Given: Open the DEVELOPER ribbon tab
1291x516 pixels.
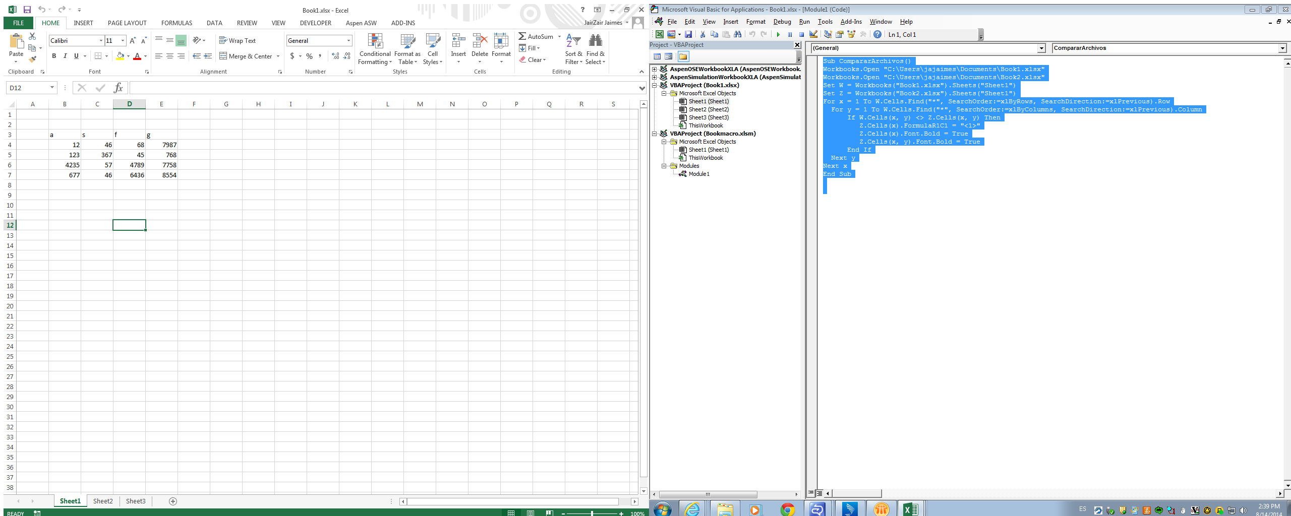Looking at the screenshot, I should (316, 23).
